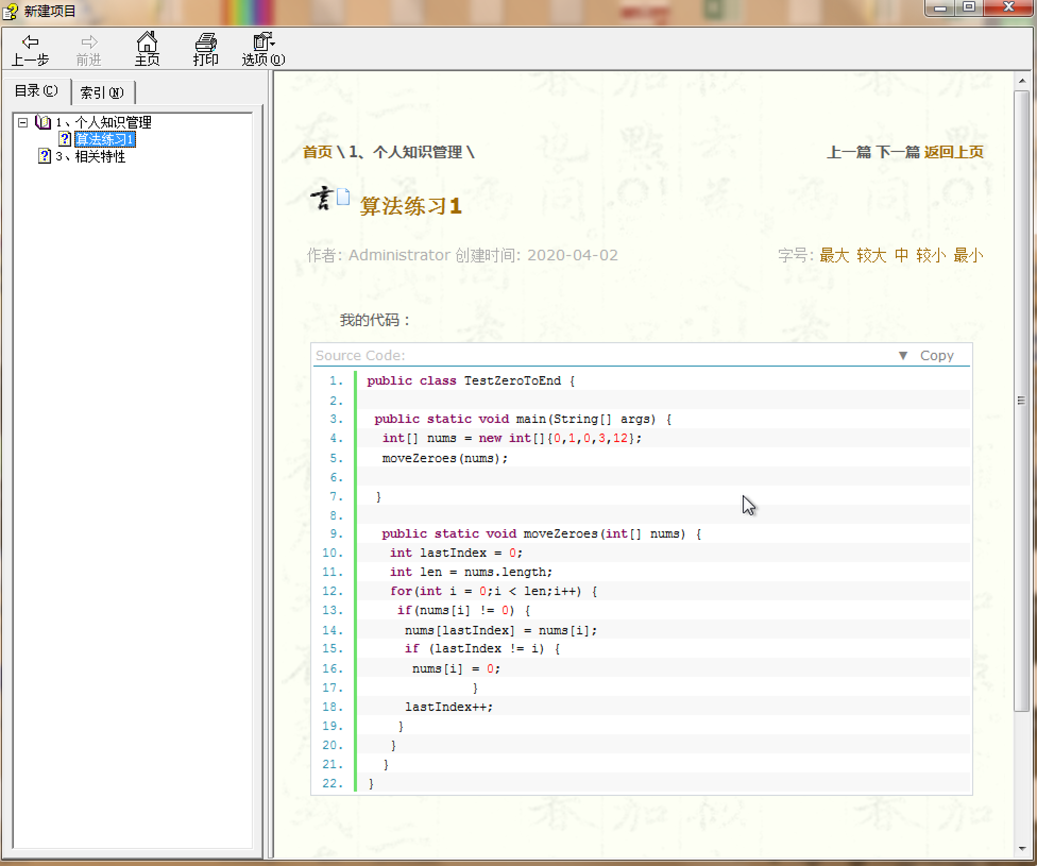This screenshot has width=1037, height=866.
Task: Click code line 'nums[lastIndex] = nums[i];'
Action: 501,630
